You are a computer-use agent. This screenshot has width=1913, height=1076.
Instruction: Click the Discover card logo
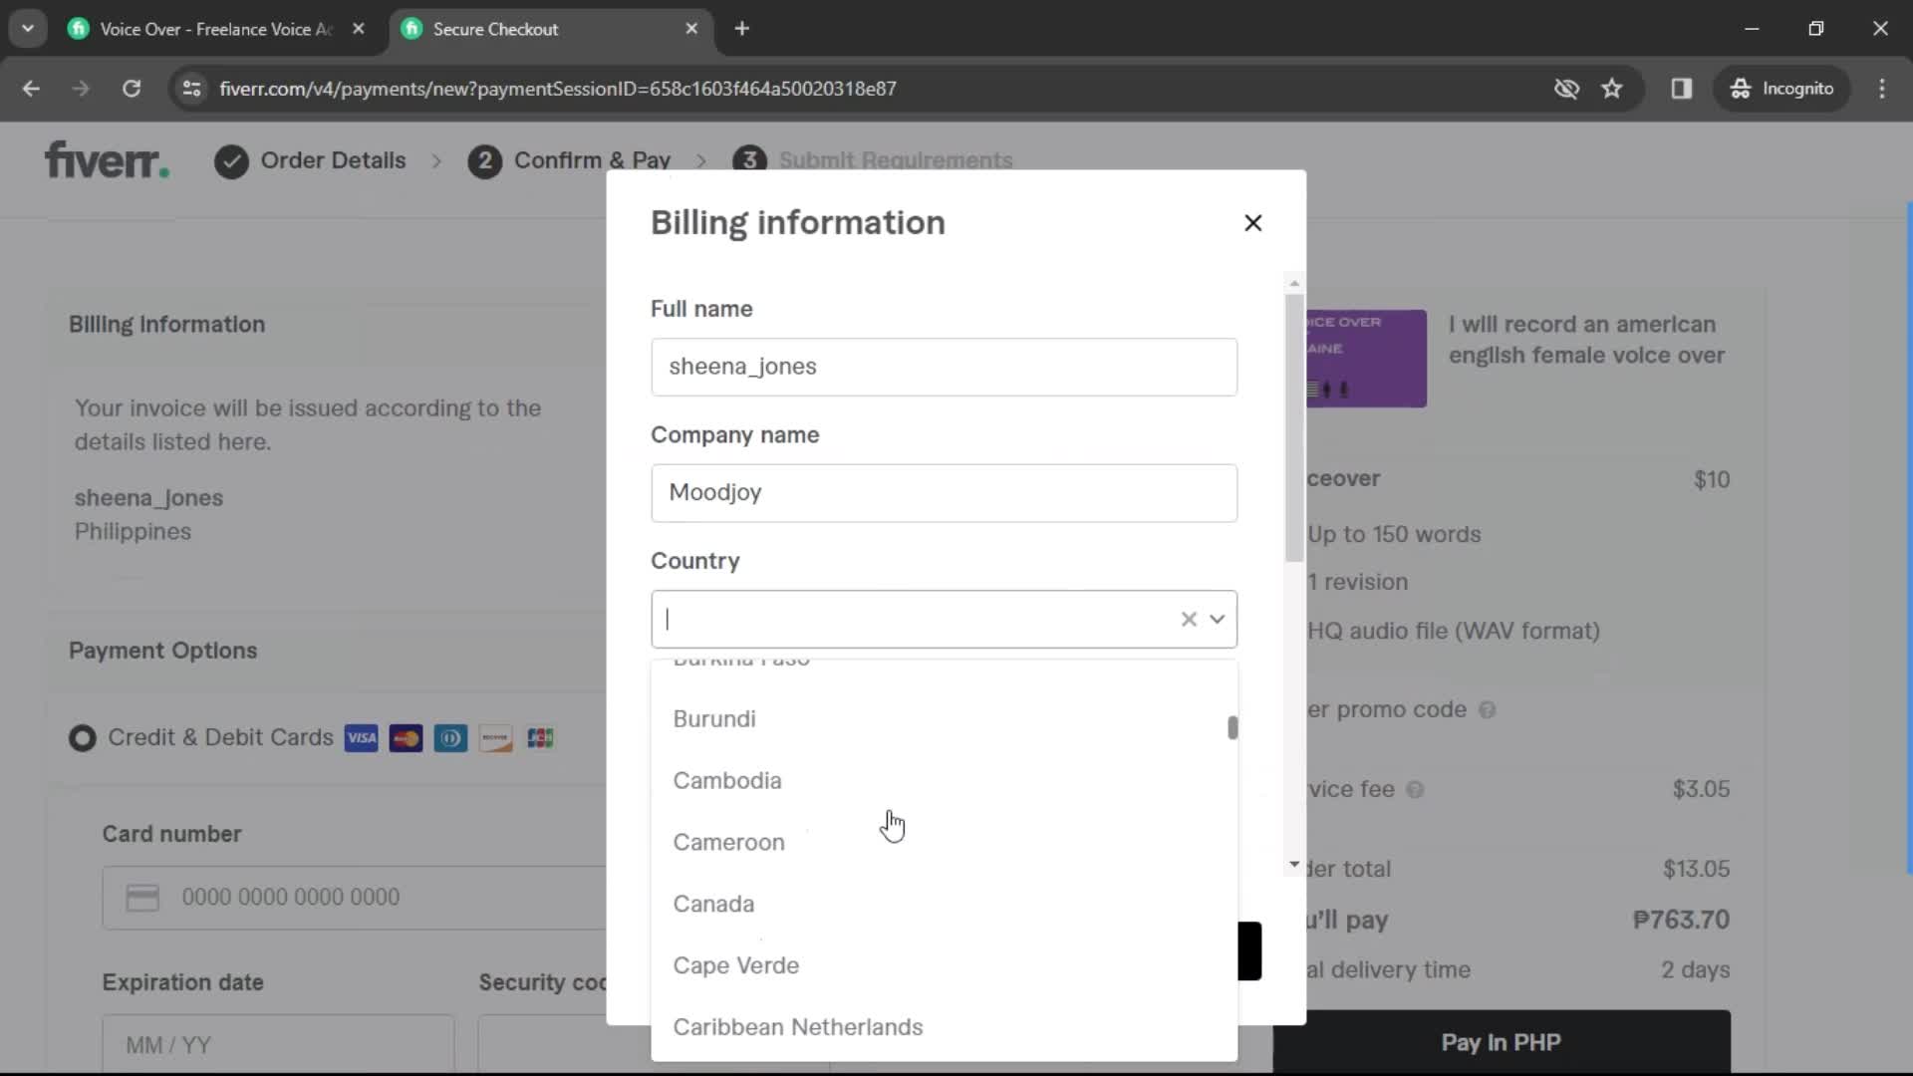(495, 738)
